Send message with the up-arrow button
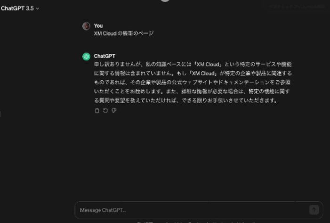This screenshot has height=223, width=330. pyautogui.click(x=314, y=210)
